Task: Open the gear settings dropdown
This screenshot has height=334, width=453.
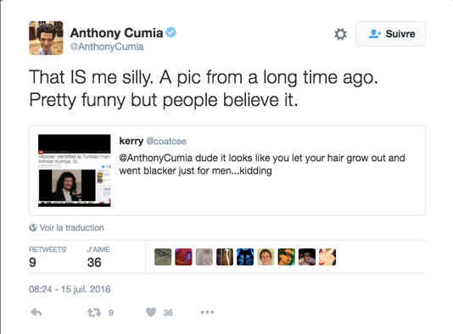Action: [x=340, y=34]
